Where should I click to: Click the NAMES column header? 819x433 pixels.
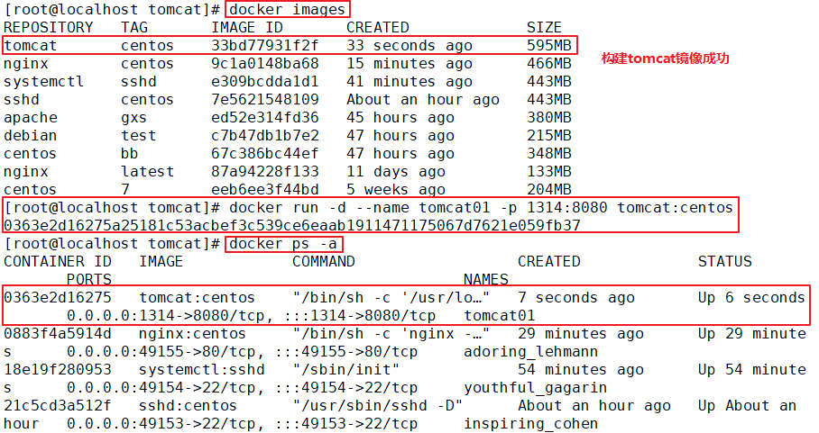(486, 280)
